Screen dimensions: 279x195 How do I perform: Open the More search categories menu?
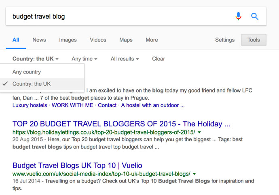pyautogui.click(x=152, y=40)
